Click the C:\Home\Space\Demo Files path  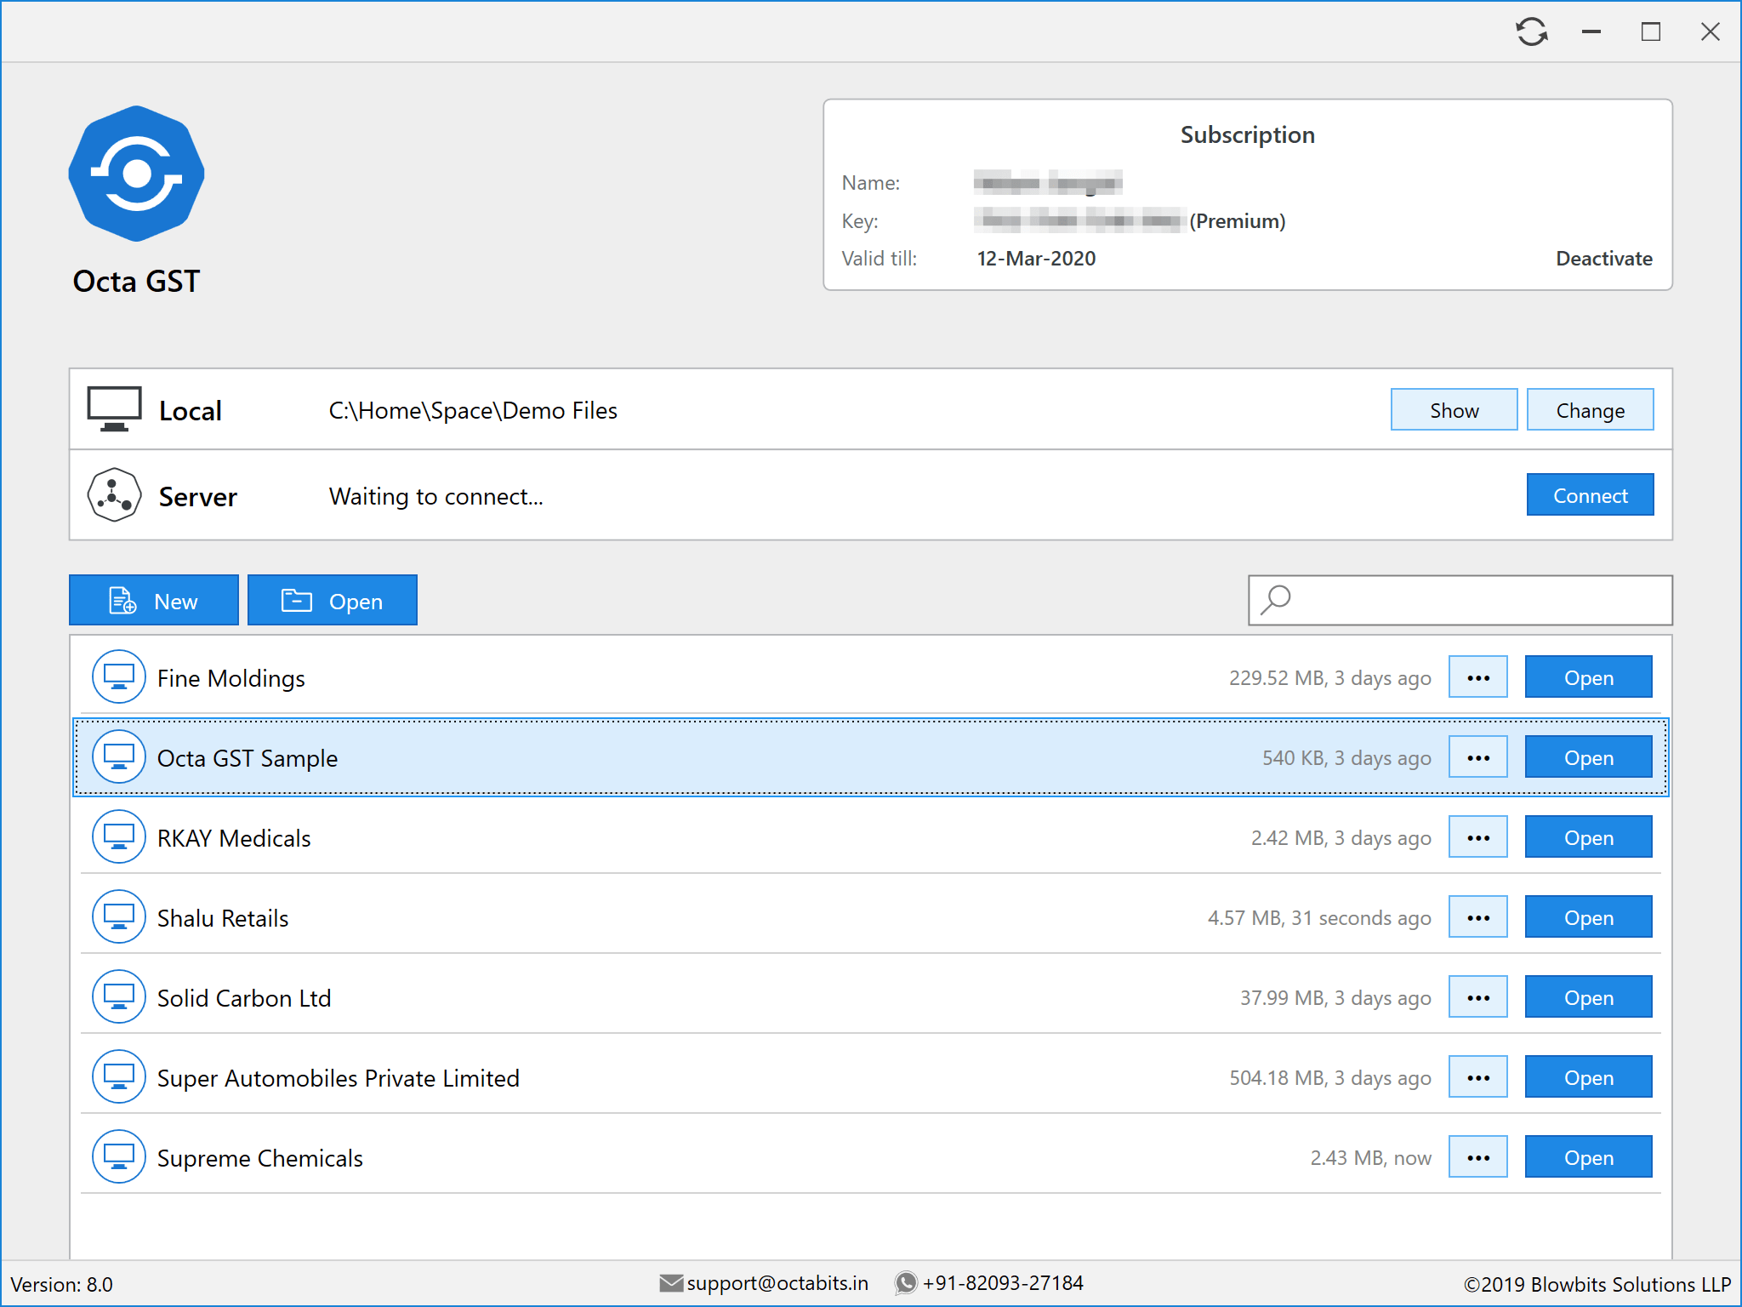pos(473,410)
